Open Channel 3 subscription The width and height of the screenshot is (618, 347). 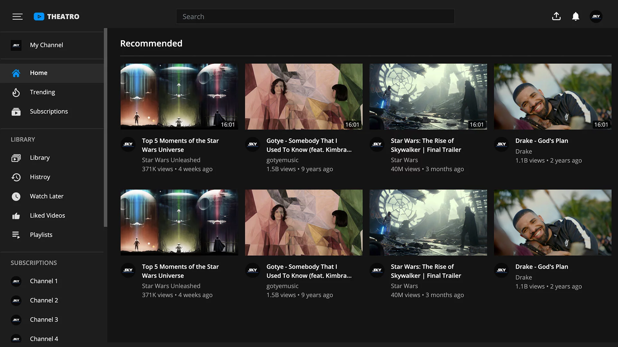point(52,320)
